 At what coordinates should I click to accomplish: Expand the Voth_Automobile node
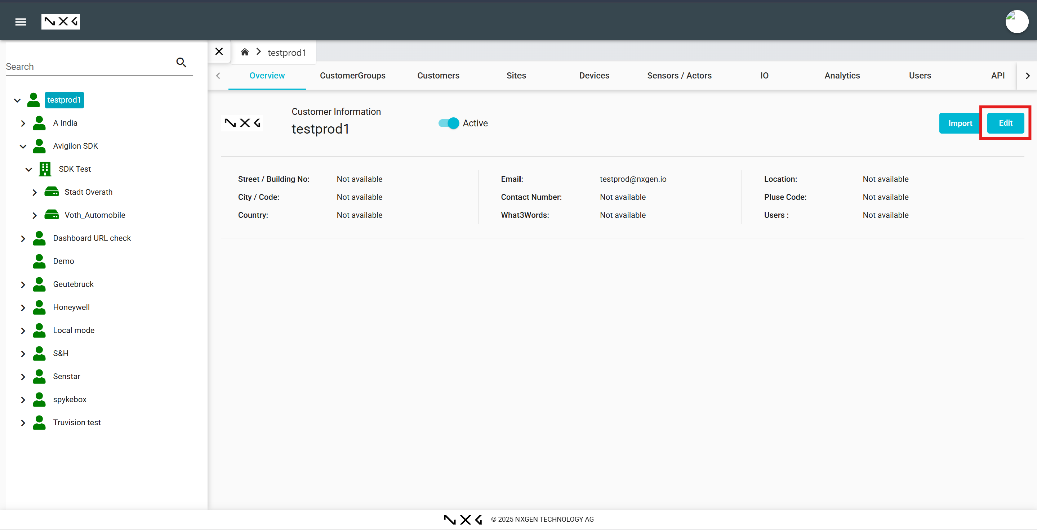coord(35,216)
